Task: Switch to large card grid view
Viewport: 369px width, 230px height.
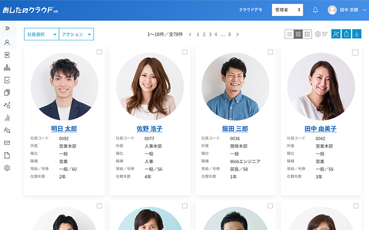Action: (x=298, y=34)
